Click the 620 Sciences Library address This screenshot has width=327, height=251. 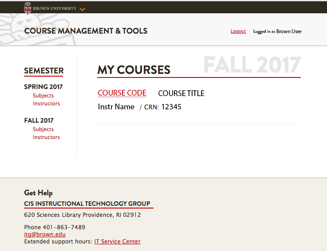pyautogui.click(x=83, y=215)
